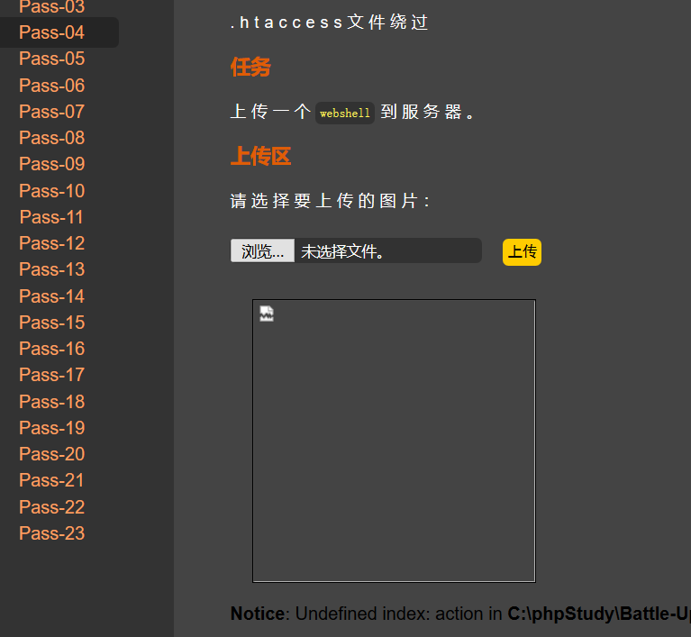691x637 pixels.
Task: Navigate to Pass-15
Action: [51, 323]
